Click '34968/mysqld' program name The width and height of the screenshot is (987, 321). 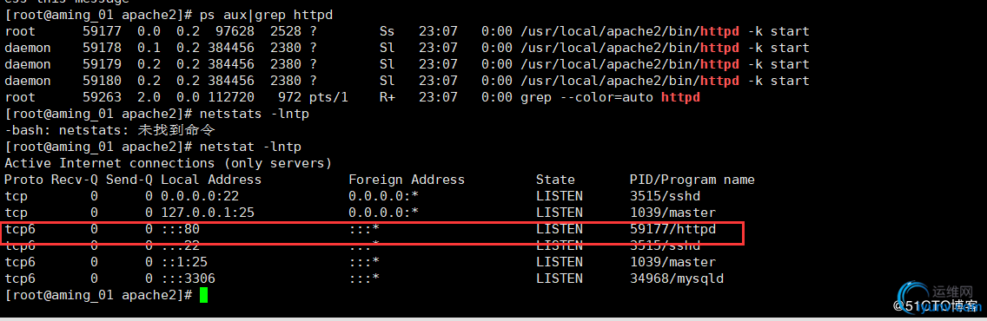(x=677, y=278)
